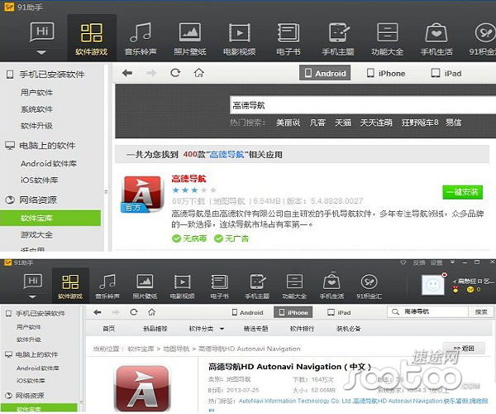Click the Hi welcome icon in top window
496x414 pixels.
pyautogui.click(x=42, y=32)
